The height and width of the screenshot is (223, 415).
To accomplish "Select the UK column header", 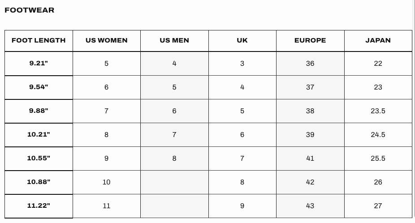I will tap(242, 40).
